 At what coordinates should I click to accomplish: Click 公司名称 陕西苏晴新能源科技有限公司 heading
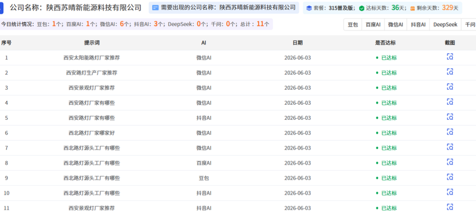tap(75, 8)
